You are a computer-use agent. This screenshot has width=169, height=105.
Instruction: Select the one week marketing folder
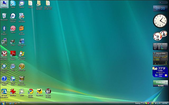click(x=39, y=5)
